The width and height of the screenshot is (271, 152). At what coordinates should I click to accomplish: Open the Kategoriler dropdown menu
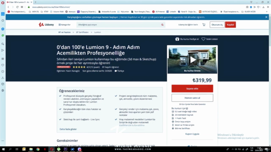(x=64, y=24)
